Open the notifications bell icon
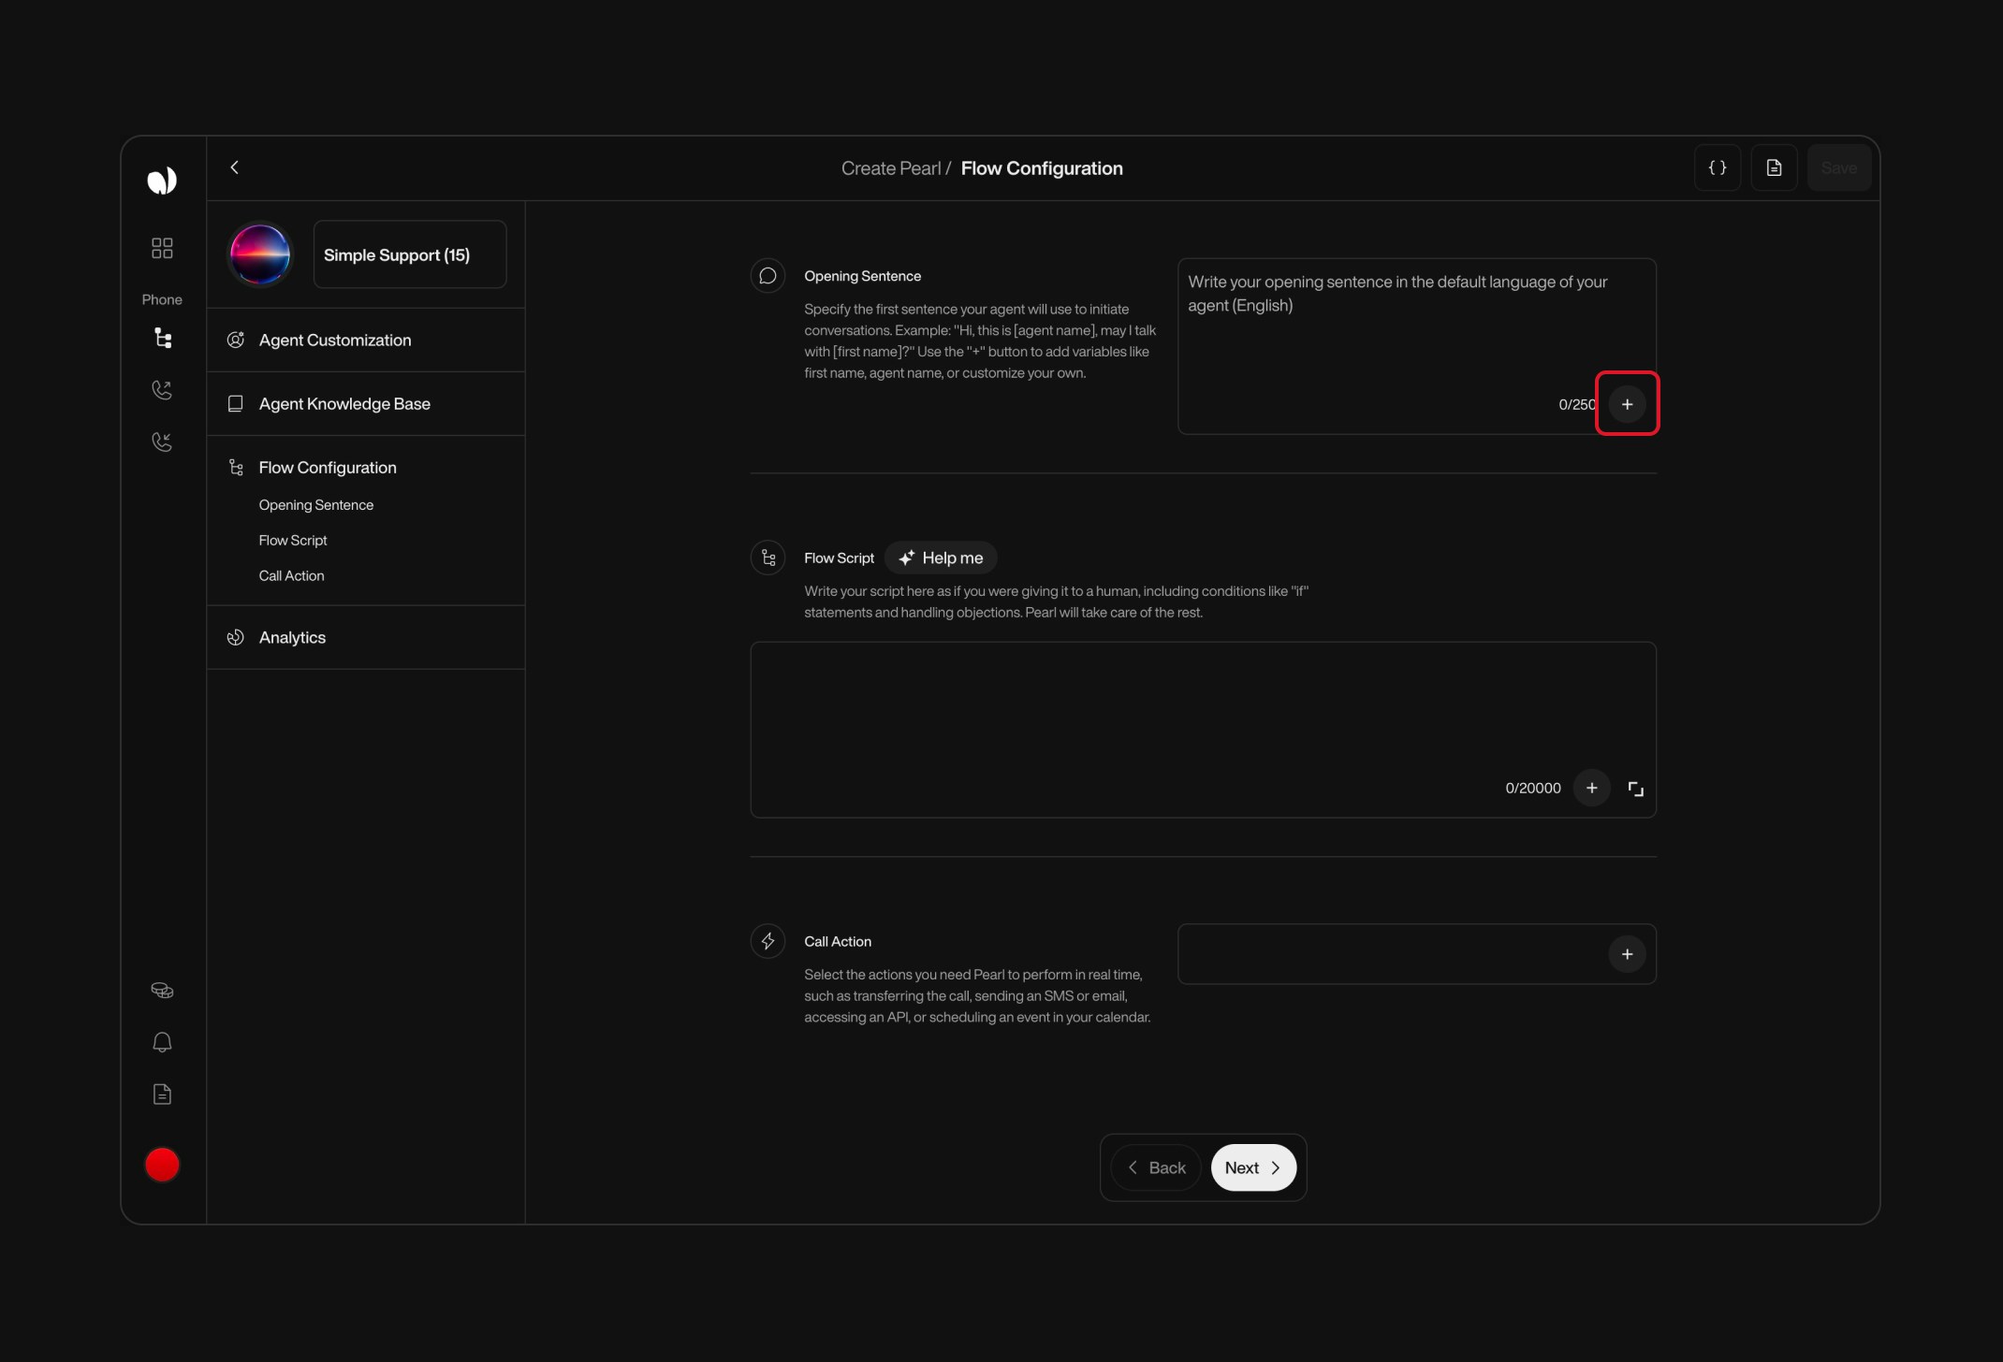This screenshot has width=2003, height=1362. coord(161,1041)
